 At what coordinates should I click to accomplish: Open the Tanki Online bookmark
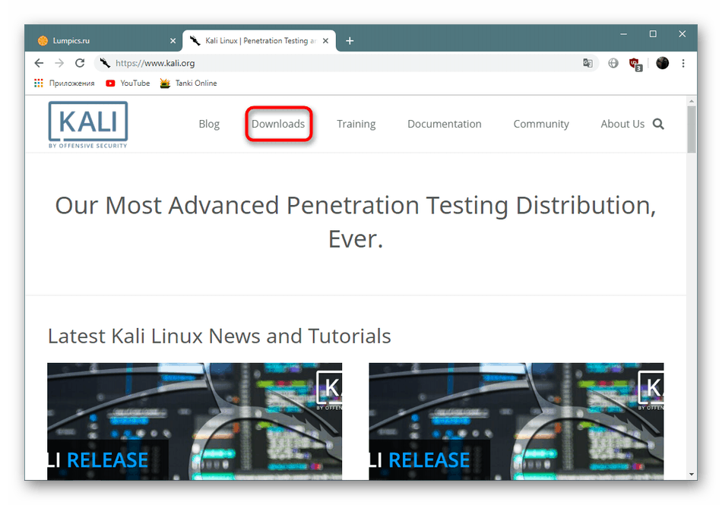(188, 84)
